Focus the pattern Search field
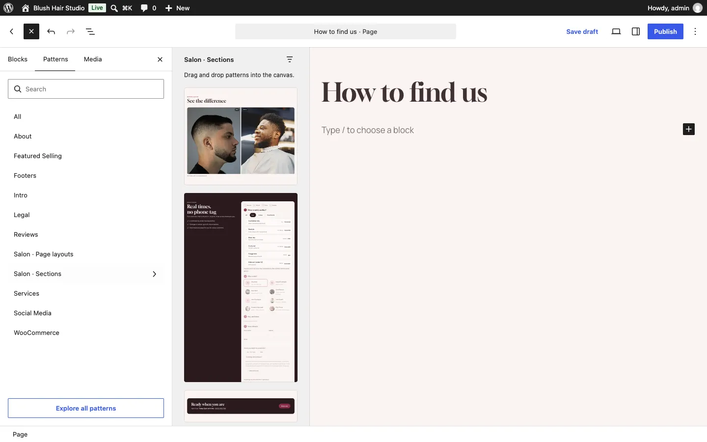 click(x=86, y=89)
